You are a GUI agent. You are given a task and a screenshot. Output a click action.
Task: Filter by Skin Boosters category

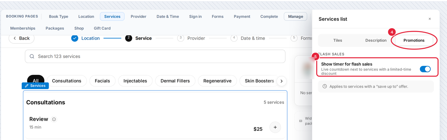click(259, 81)
